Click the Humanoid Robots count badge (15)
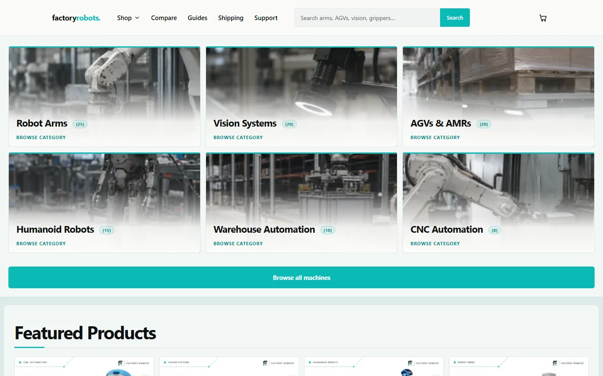 pos(107,230)
